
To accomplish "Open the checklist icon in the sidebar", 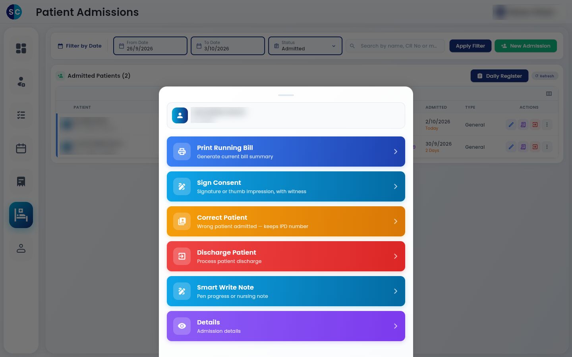I will (21, 115).
